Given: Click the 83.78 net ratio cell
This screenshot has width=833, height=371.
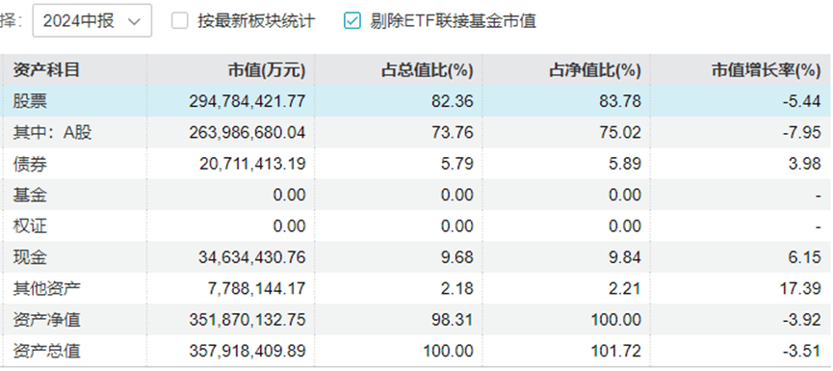Looking at the screenshot, I should (x=620, y=101).
